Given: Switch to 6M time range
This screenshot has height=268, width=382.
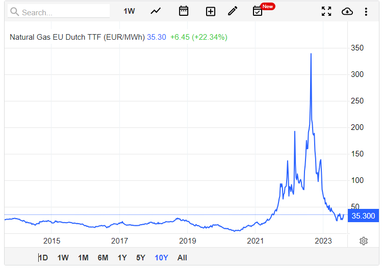Looking at the screenshot, I should coord(103,257).
